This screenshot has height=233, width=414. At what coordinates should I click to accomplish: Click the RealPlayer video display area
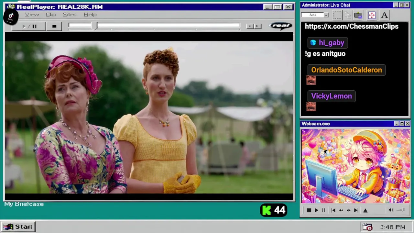click(149, 117)
